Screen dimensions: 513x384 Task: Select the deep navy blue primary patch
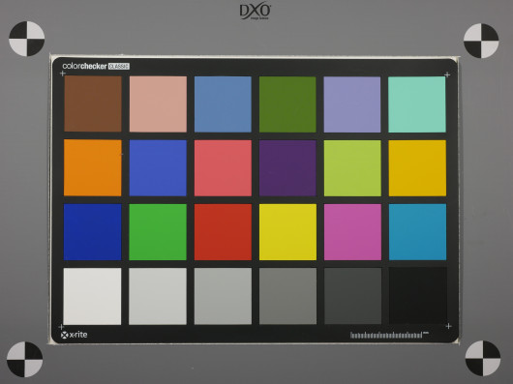coord(93,232)
